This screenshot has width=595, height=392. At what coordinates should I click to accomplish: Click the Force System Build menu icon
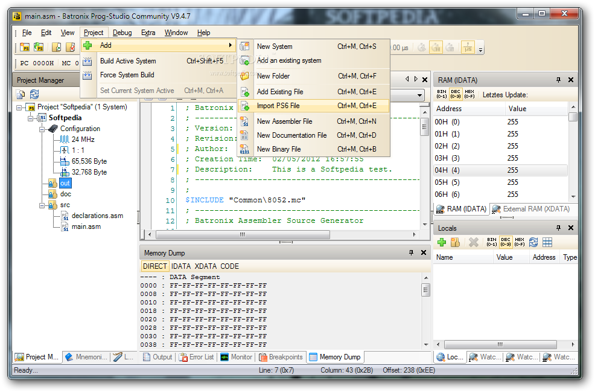click(87, 76)
